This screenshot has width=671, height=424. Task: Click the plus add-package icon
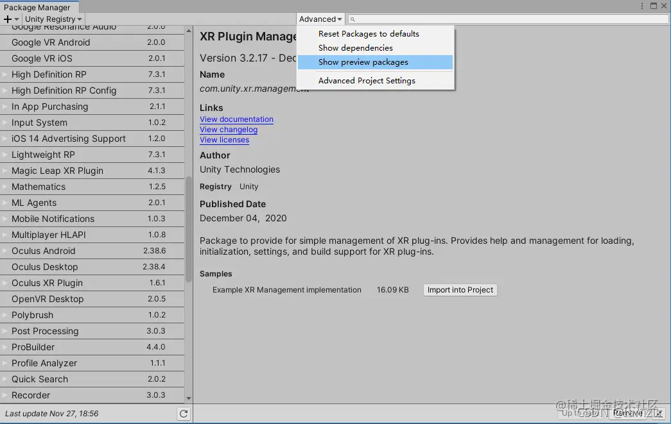pos(11,19)
